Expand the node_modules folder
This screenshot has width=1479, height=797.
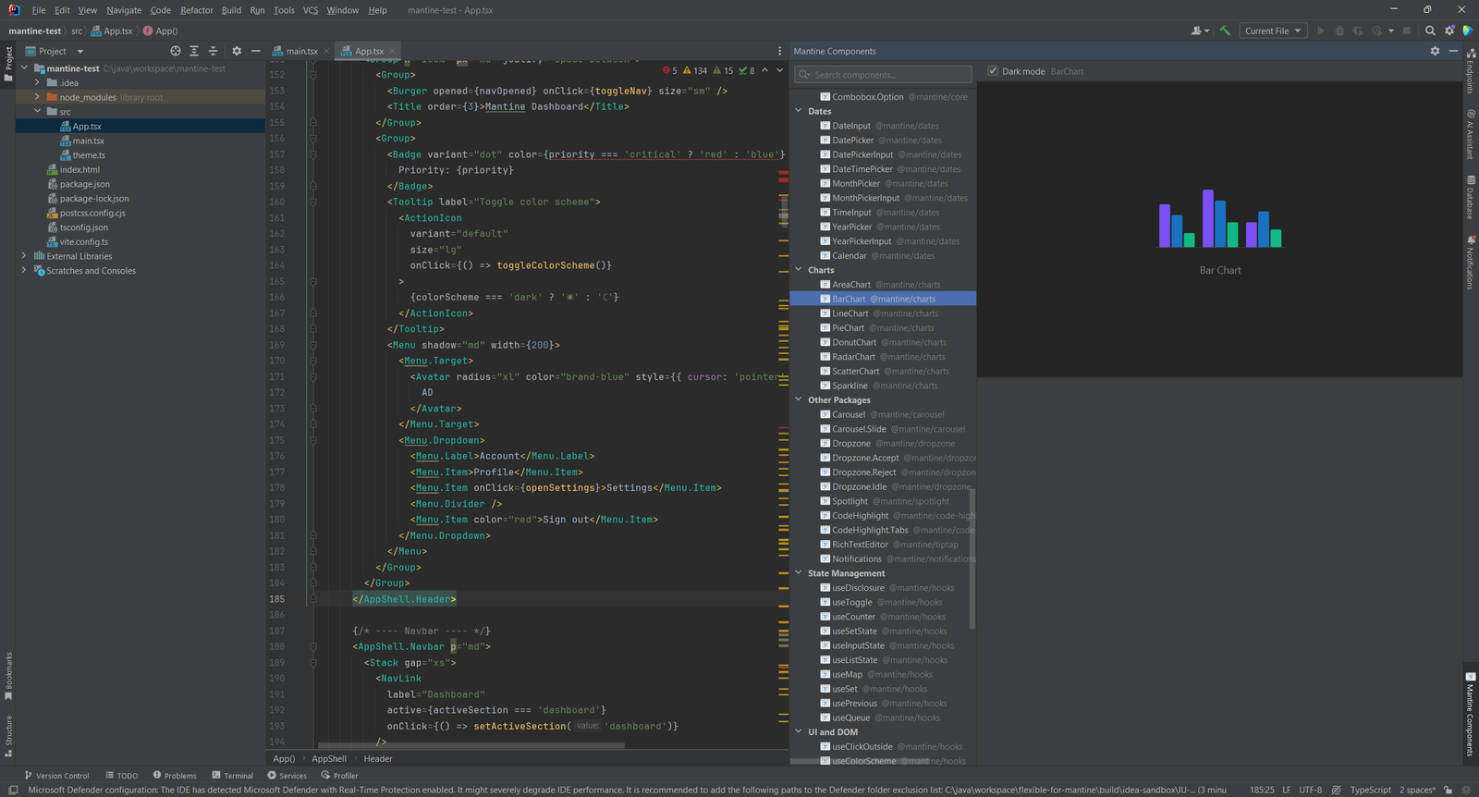click(x=37, y=97)
